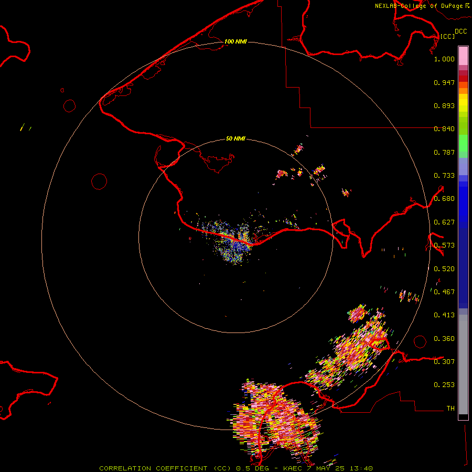Select the 0.520 scale value
This screenshot has height=472, width=472.
tap(444, 269)
